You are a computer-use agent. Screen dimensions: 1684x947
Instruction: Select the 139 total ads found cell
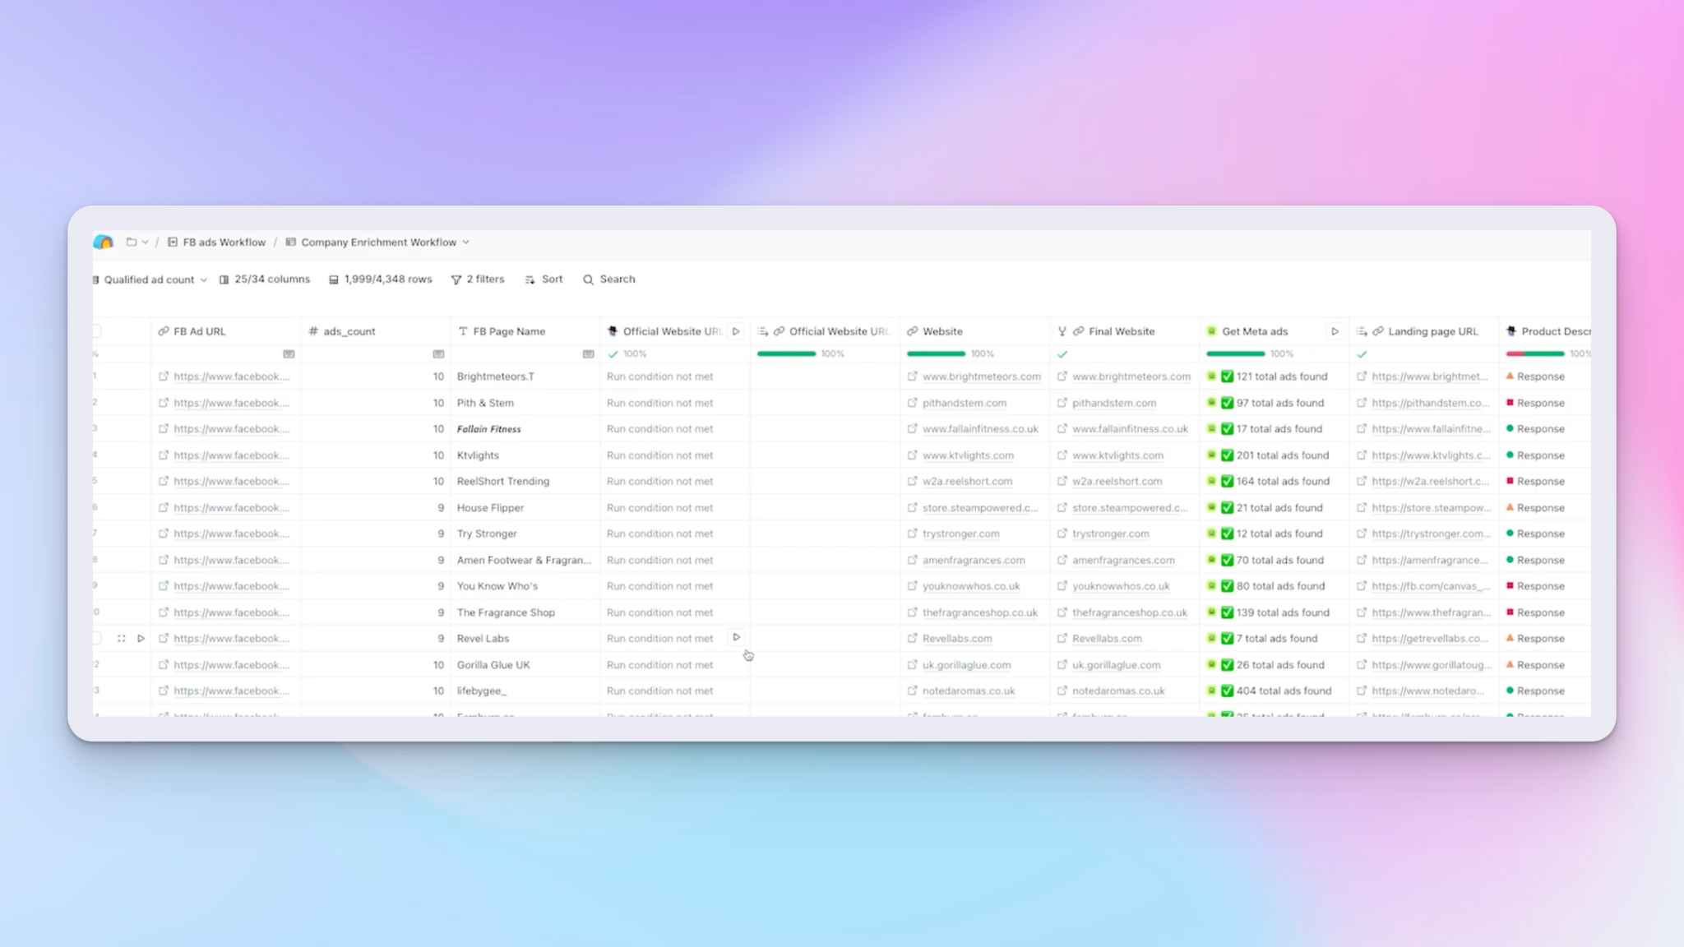tap(1274, 612)
